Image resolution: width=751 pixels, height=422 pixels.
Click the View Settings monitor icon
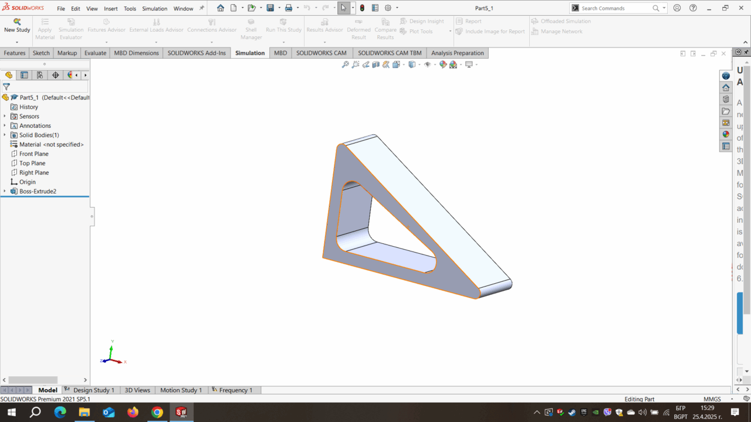(x=469, y=64)
